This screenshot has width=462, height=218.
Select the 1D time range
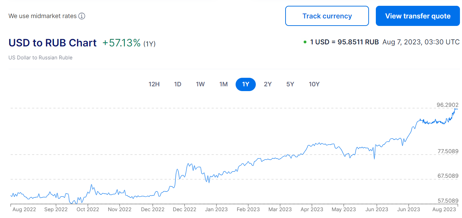pos(177,84)
